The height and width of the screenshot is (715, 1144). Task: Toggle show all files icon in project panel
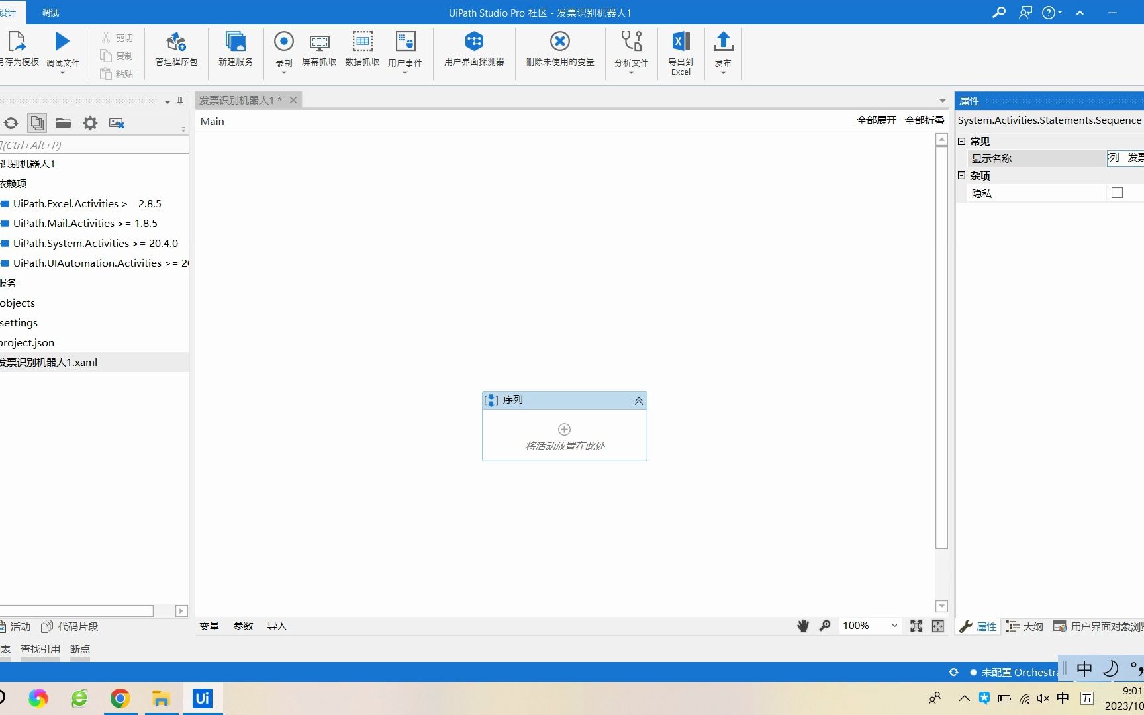coord(37,123)
